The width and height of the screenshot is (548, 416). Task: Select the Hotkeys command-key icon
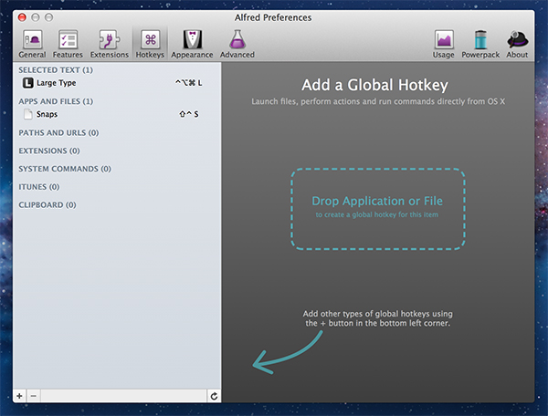[x=151, y=39]
